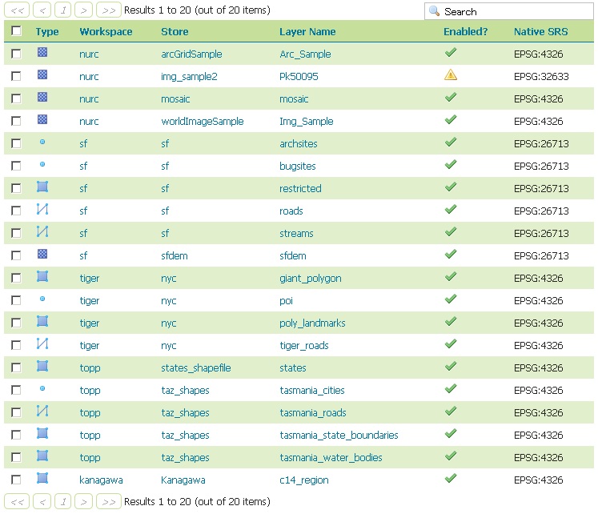The width and height of the screenshot is (598, 518).
Task: Click raster type icon for sfdem row
Action: (42, 255)
